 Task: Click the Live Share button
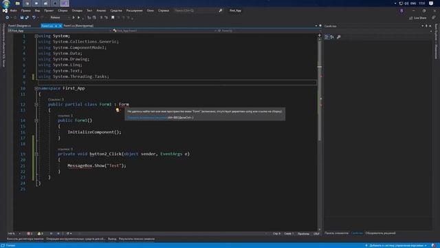pyautogui.click(x=418, y=18)
